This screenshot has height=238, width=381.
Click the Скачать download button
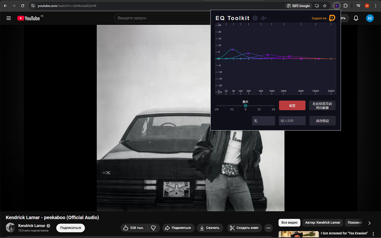pos(210,228)
